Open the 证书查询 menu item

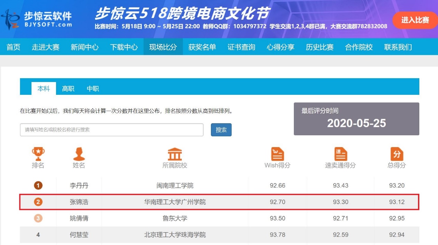click(241, 47)
